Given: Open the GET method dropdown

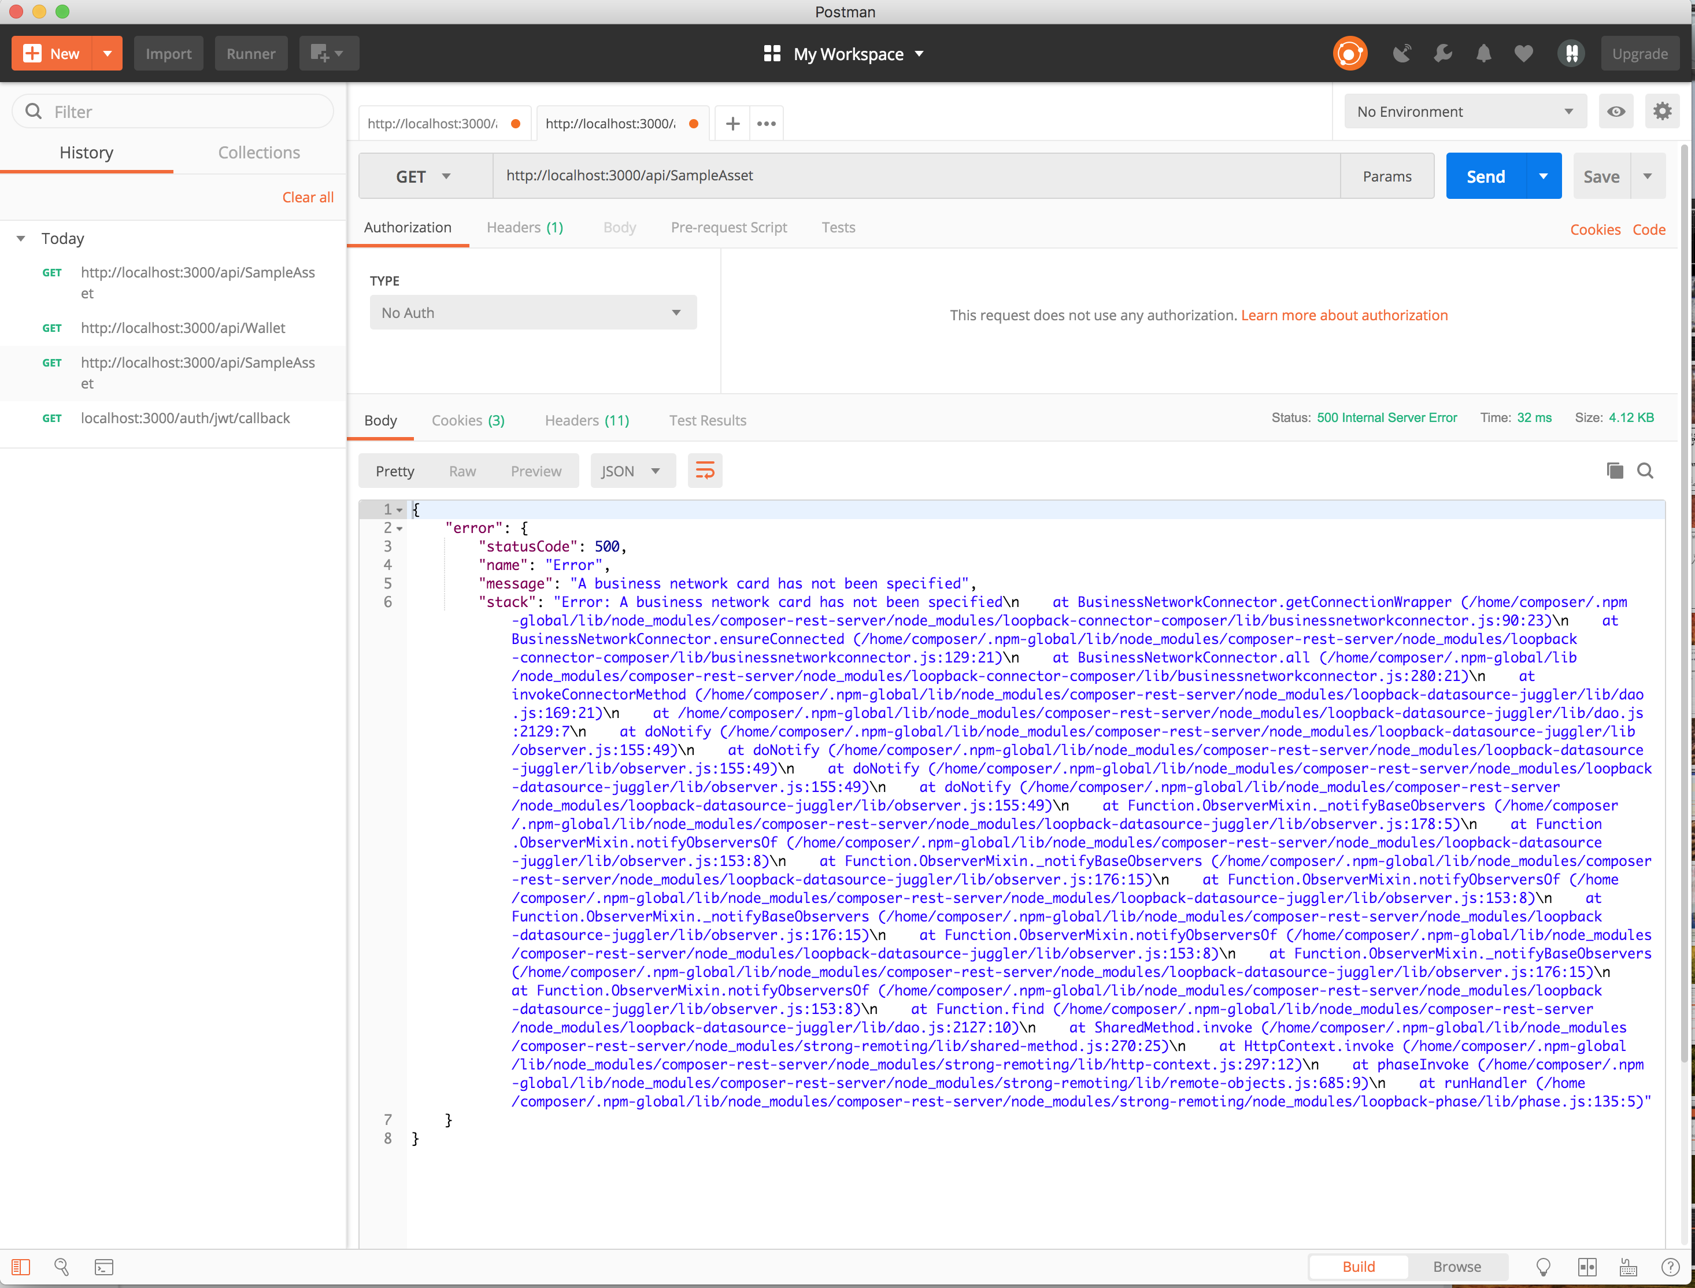Looking at the screenshot, I should point(424,176).
